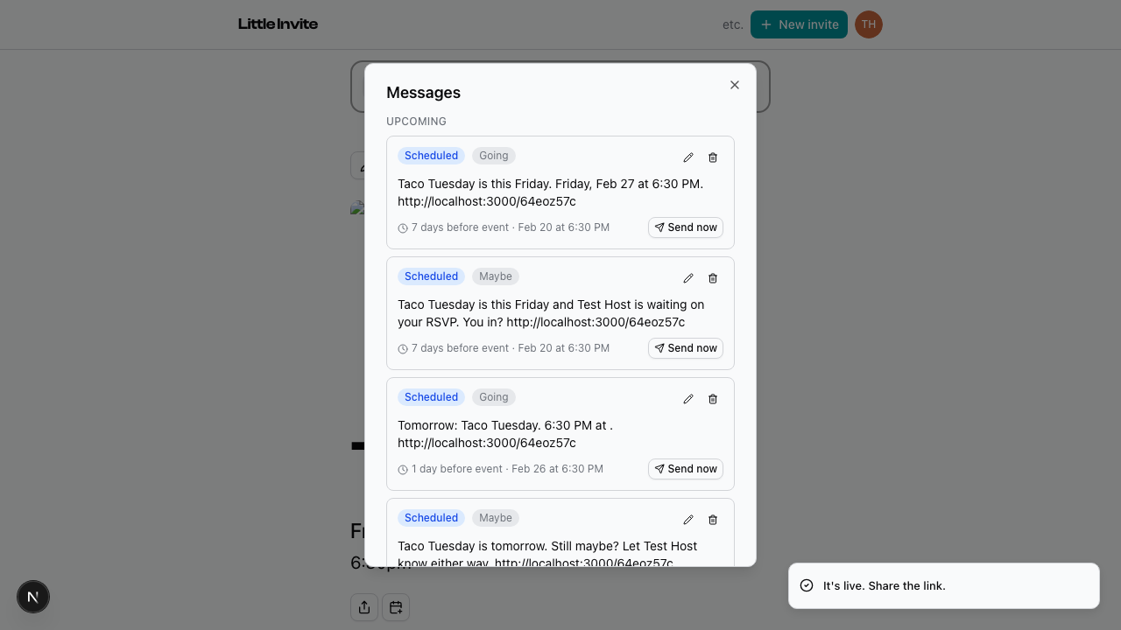The height and width of the screenshot is (630, 1121).
Task: Click Going badge on Tomorrow message
Action: coord(494,397)
